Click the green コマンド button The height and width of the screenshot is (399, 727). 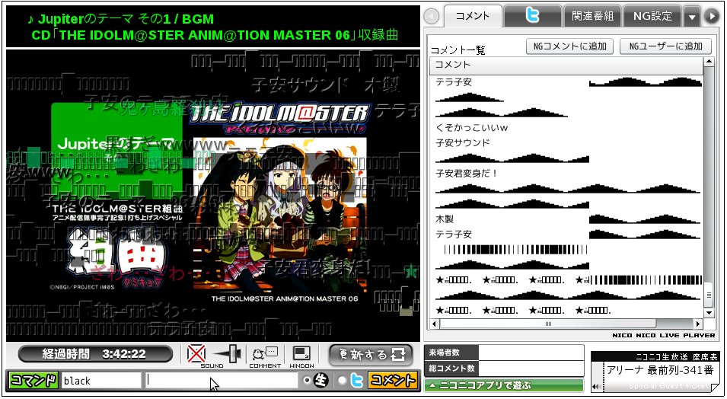(33, 381)
